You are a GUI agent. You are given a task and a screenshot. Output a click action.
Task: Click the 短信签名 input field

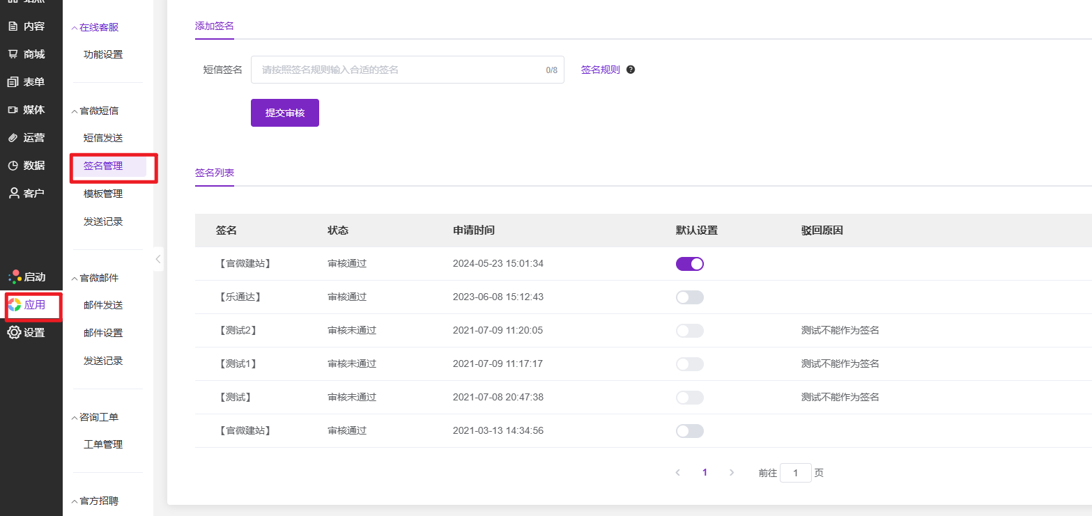(x=397, y=70)
